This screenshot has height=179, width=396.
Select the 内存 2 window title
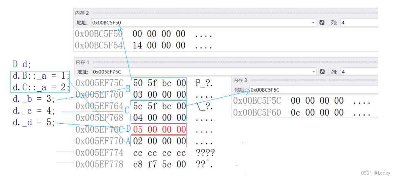click(x=82, y=12)
